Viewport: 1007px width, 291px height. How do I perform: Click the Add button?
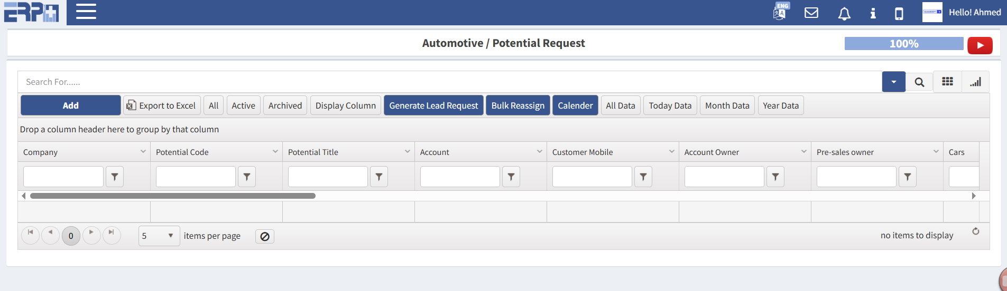[x=71, y=105]
